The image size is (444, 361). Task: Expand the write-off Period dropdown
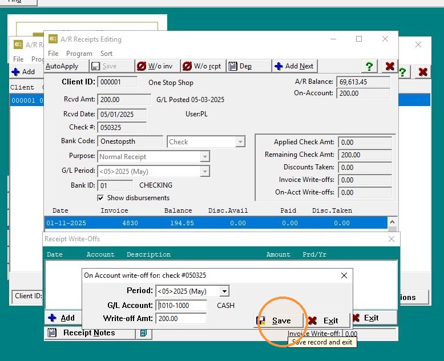(x=224, y=291)
